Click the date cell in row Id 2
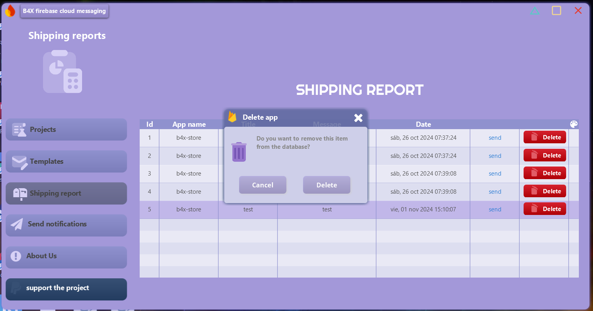Image resolution: width=593 pixels, height=311 pixels. tap(423, 156)
